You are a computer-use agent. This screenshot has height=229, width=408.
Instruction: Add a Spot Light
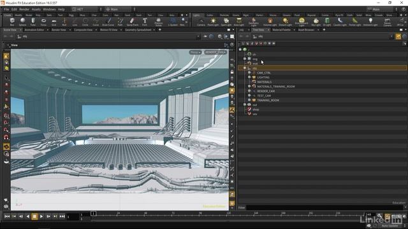pyautogui.click(x=226, y=22)
